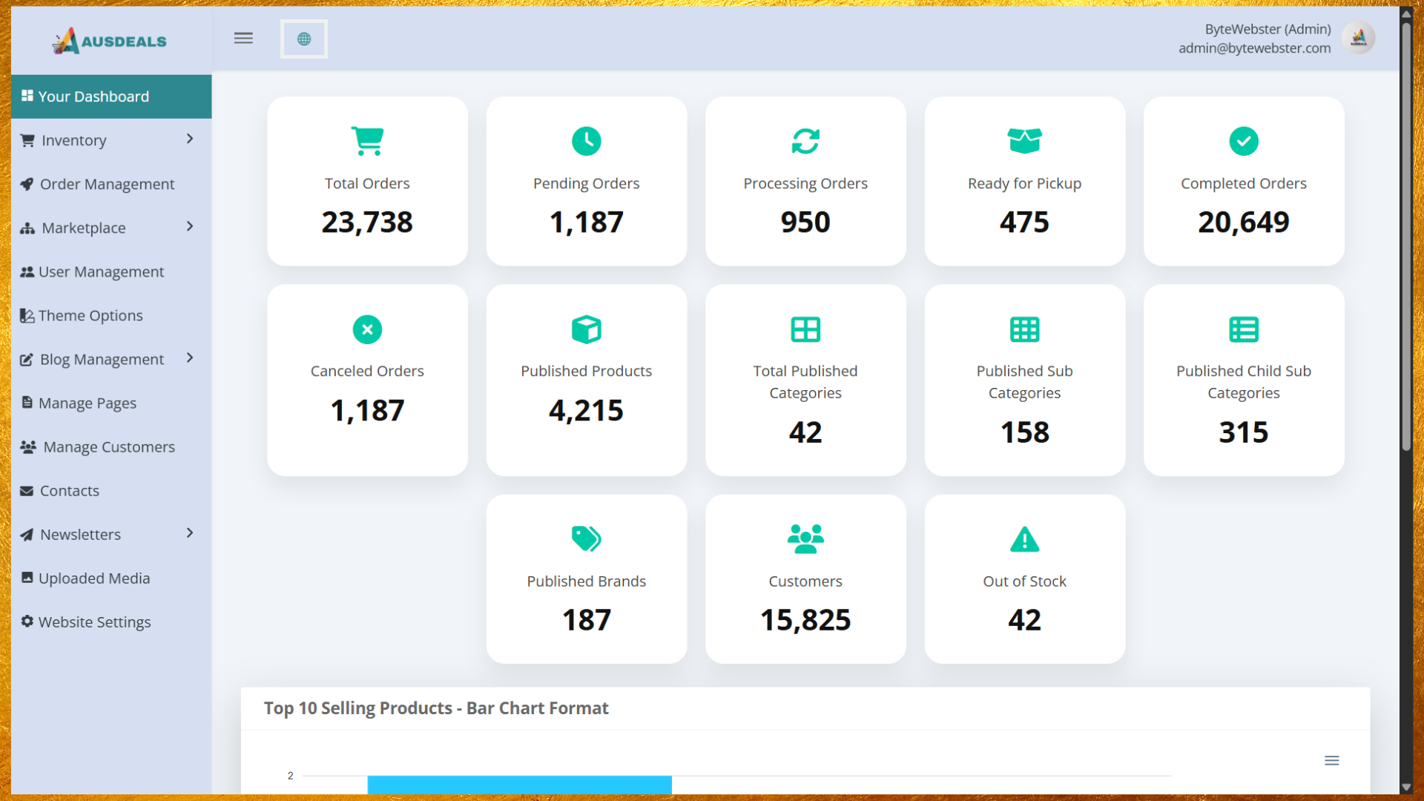The image size is (1424, 801).
Task: Click the tags Published Brands icon
Action: [x=586, y=539]
